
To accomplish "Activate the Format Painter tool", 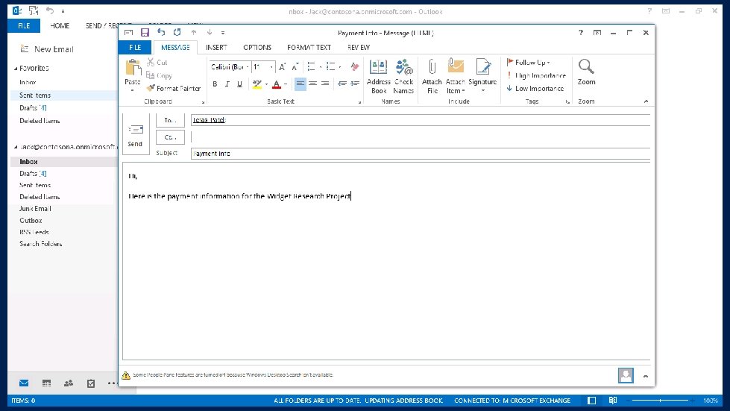I will click(x=174, y=88).
